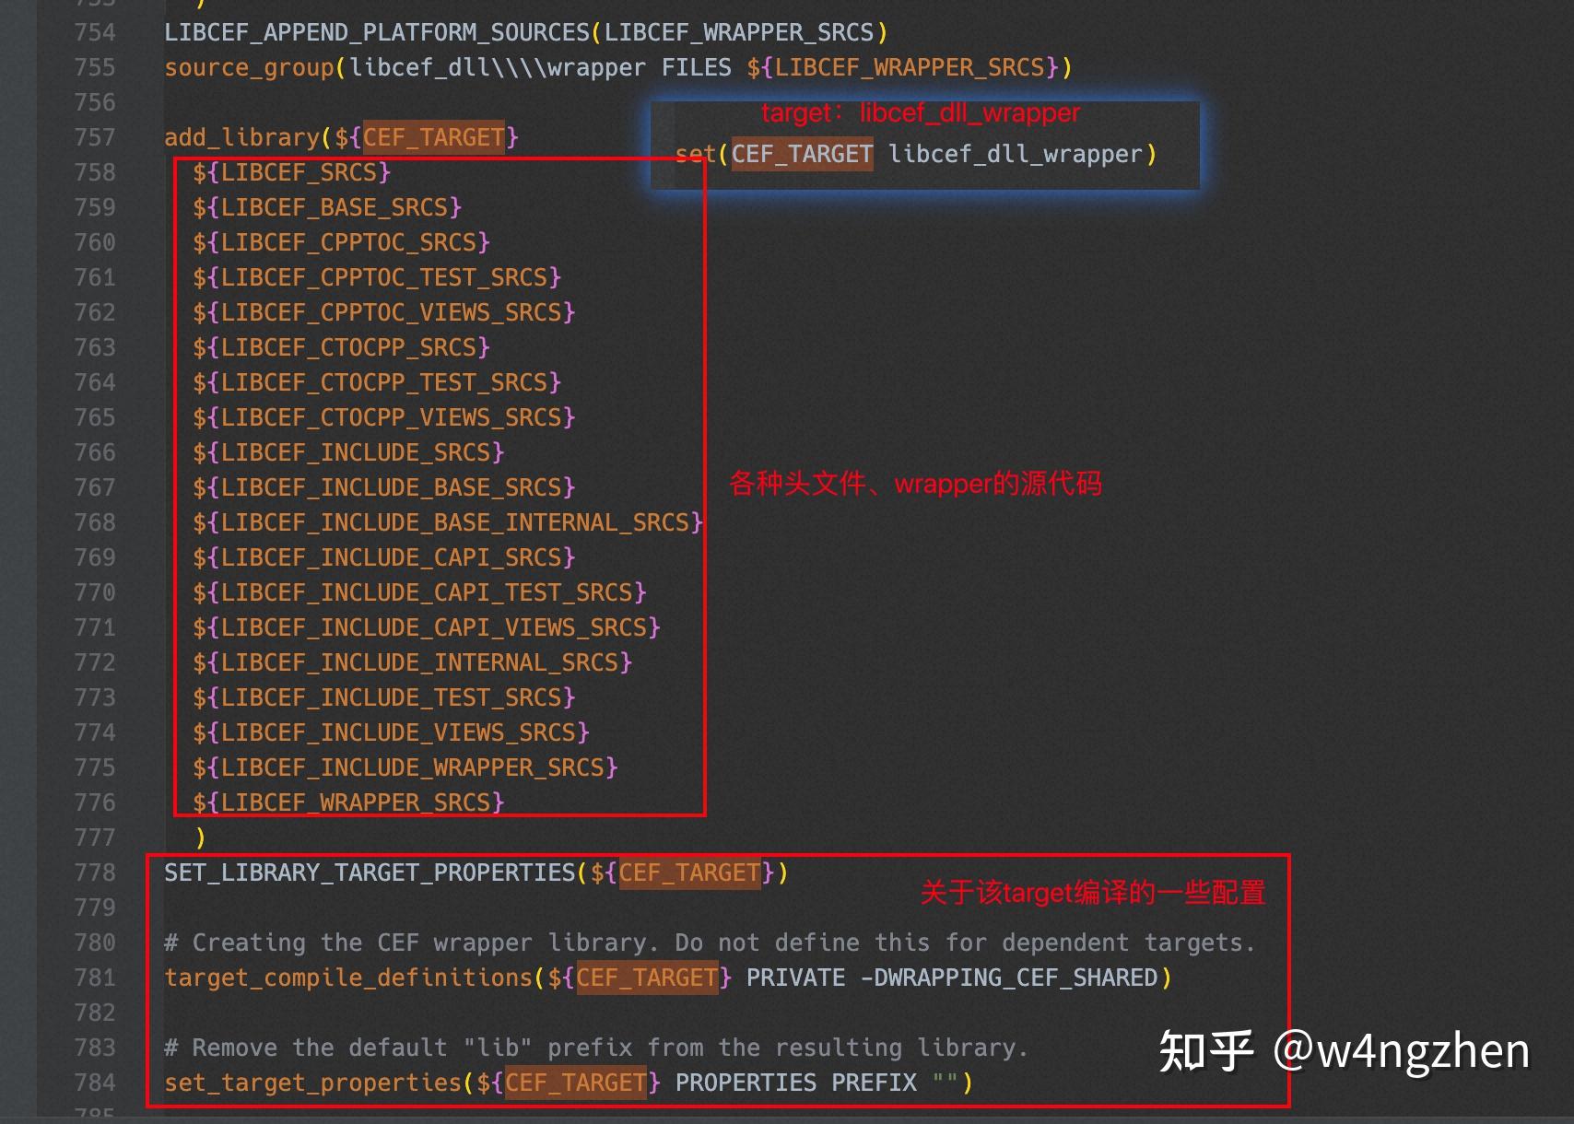Click the highlighted CEF_TARGET token on line 757
Screen dimensions: 1574x1124
coord(432,136)
